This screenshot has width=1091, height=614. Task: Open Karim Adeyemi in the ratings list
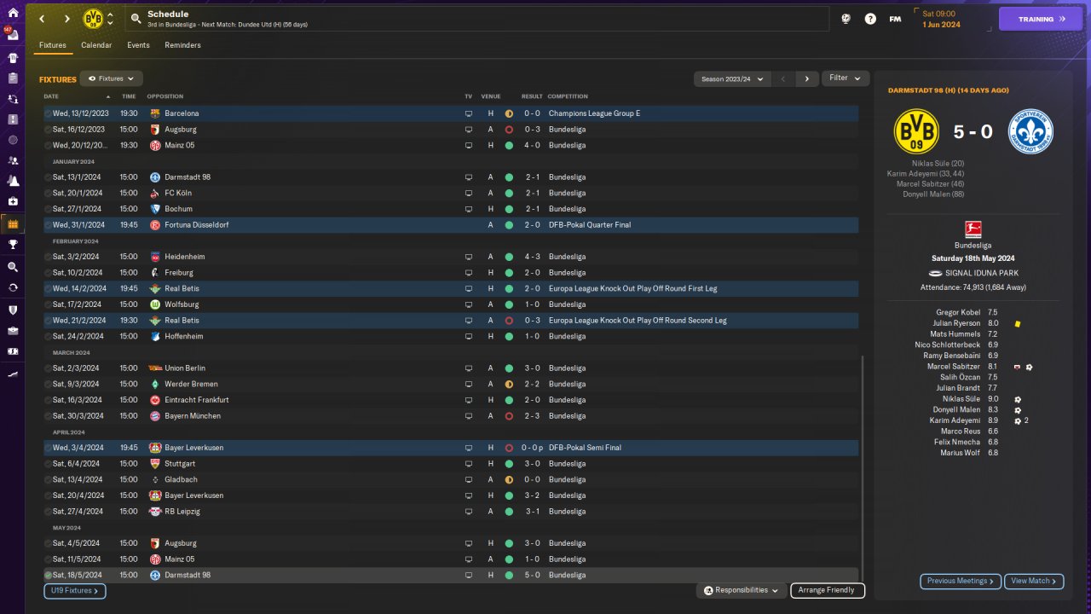pos(973,420)
